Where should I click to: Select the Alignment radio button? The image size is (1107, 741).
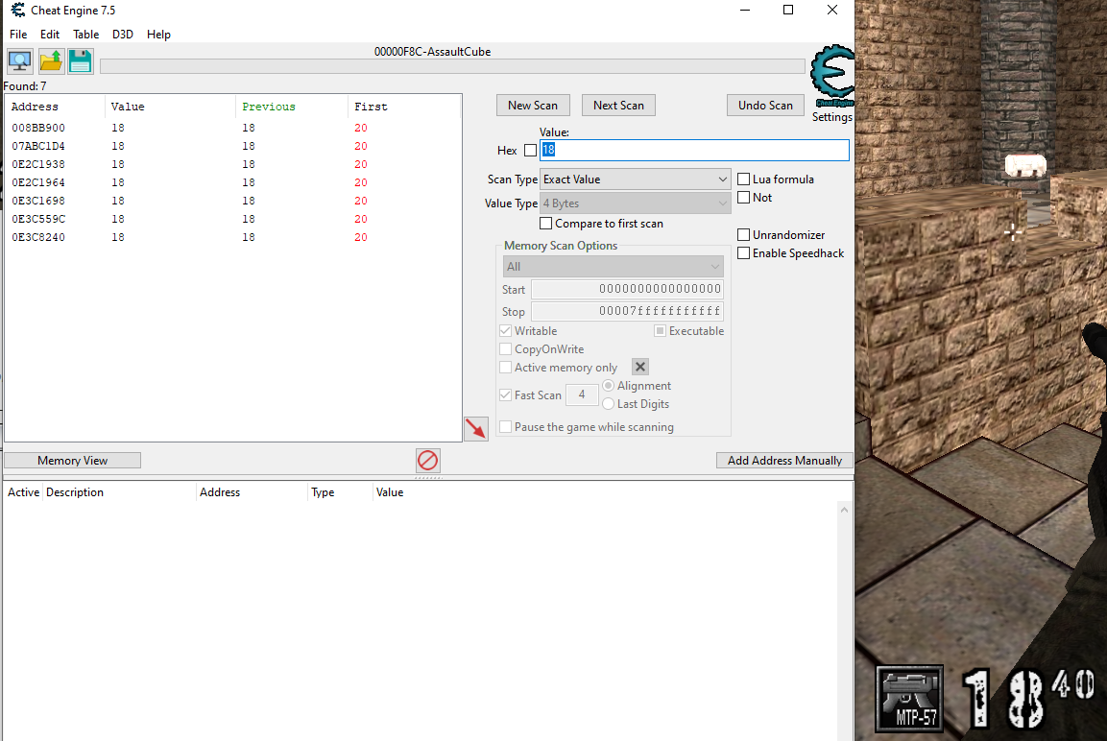pyautogui.click(x=608, y=386)
